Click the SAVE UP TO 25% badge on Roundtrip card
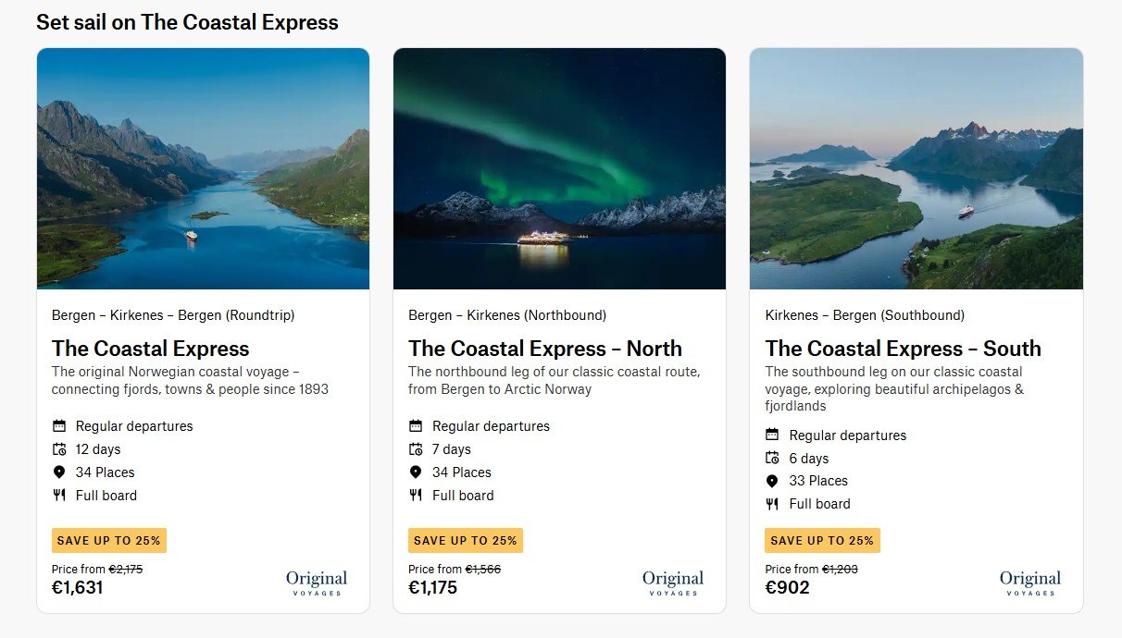Image resolution: width=1122 pixels, height=638 pixels. point(108,540)
